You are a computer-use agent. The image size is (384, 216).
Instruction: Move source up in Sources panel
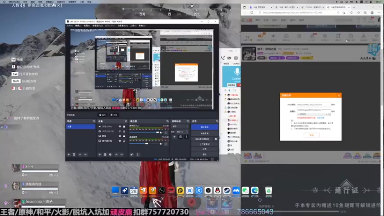click(116, 155)
